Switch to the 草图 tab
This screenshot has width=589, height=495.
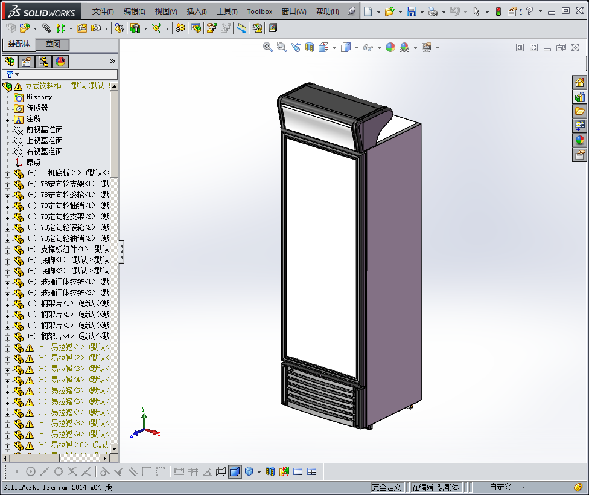click(53, 44)
